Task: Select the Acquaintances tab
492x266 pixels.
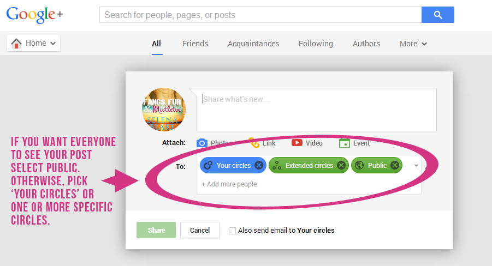Action: click(x=253, y=44)
